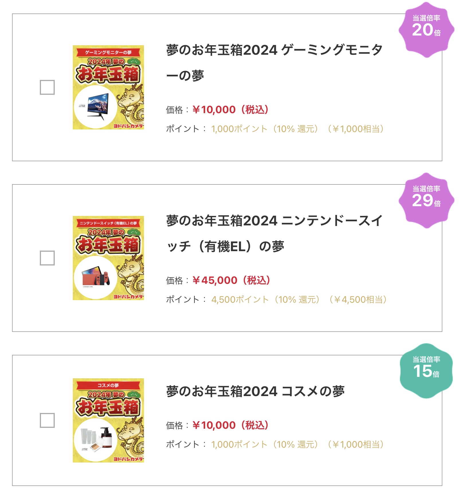
Task: Click the 4,500ポイント(10%還元) text
Action: tap(265, 300)
